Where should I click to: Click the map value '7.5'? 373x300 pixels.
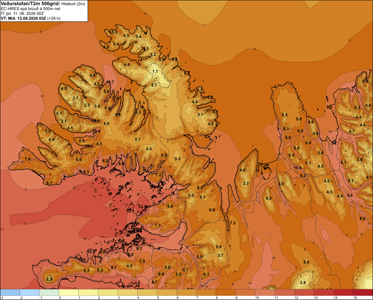pyautogui.click(x=142, y=261)
